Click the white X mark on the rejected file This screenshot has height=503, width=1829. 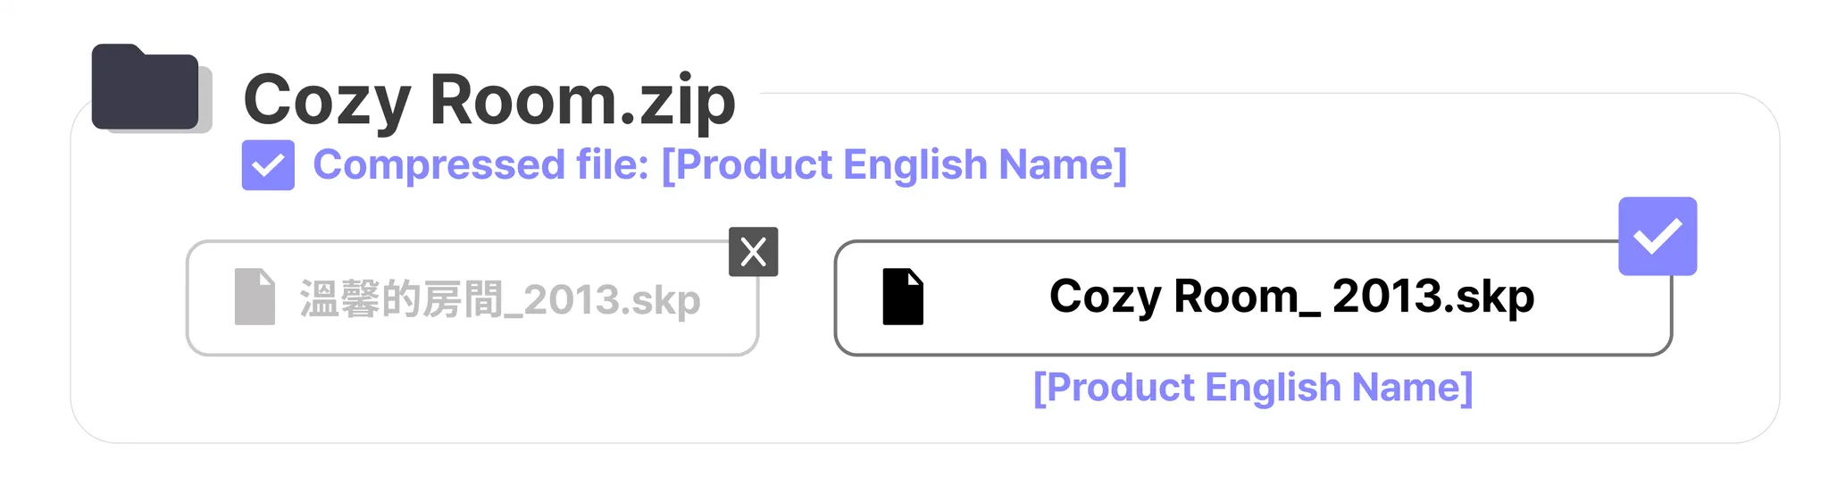(754, 252)
